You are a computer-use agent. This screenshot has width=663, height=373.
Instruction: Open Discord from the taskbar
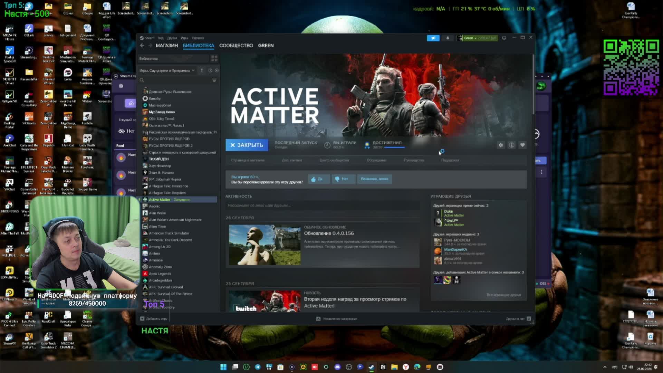pyautogui.click(x=337, y=367)
